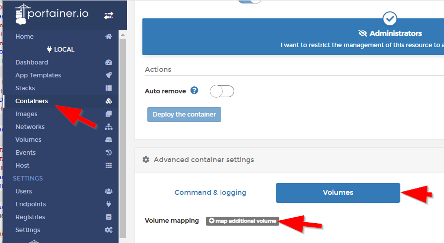Click the Images clone icon
Image resolution: width=444 pixels, height=243 pixels.
tap(109, 114)
